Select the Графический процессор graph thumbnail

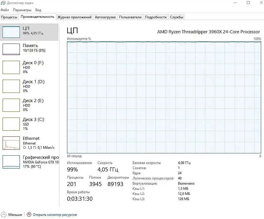11,162
